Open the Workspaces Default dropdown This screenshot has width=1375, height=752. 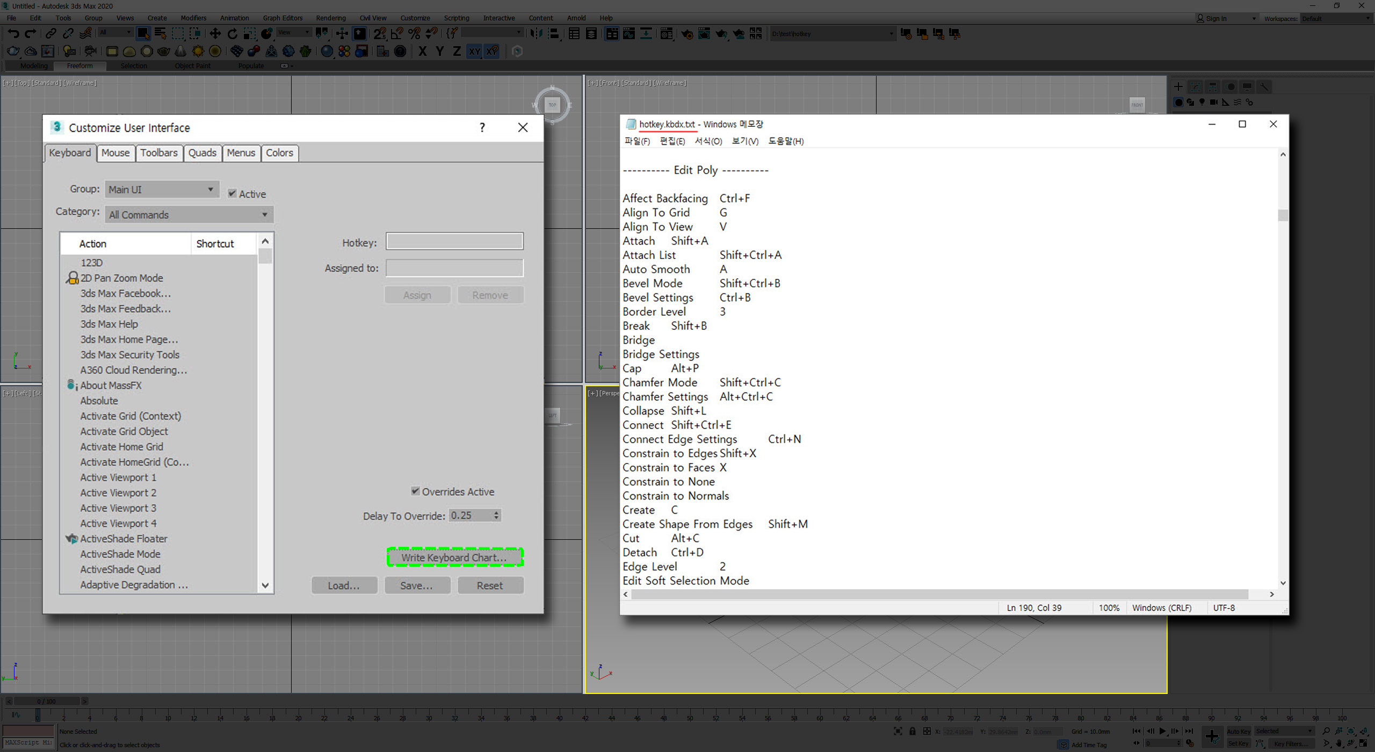click(1336, 19)
